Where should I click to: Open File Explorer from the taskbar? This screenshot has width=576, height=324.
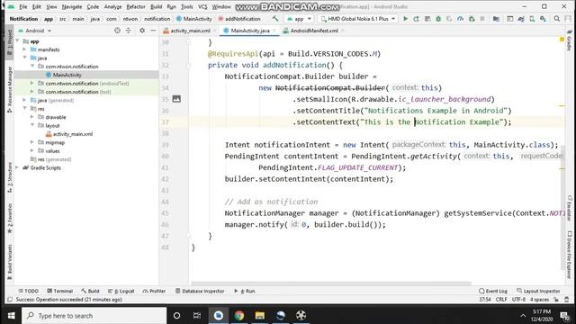coord(260,316)
